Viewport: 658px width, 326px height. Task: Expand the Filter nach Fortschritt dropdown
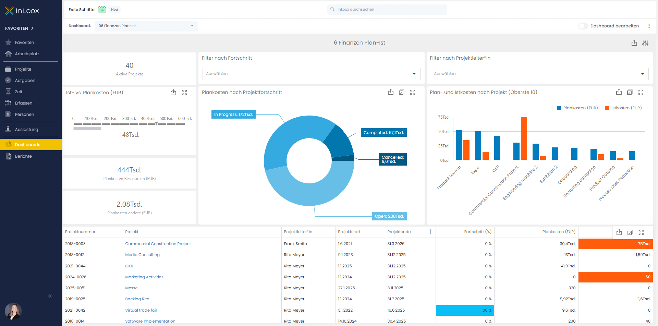point(311,74)
